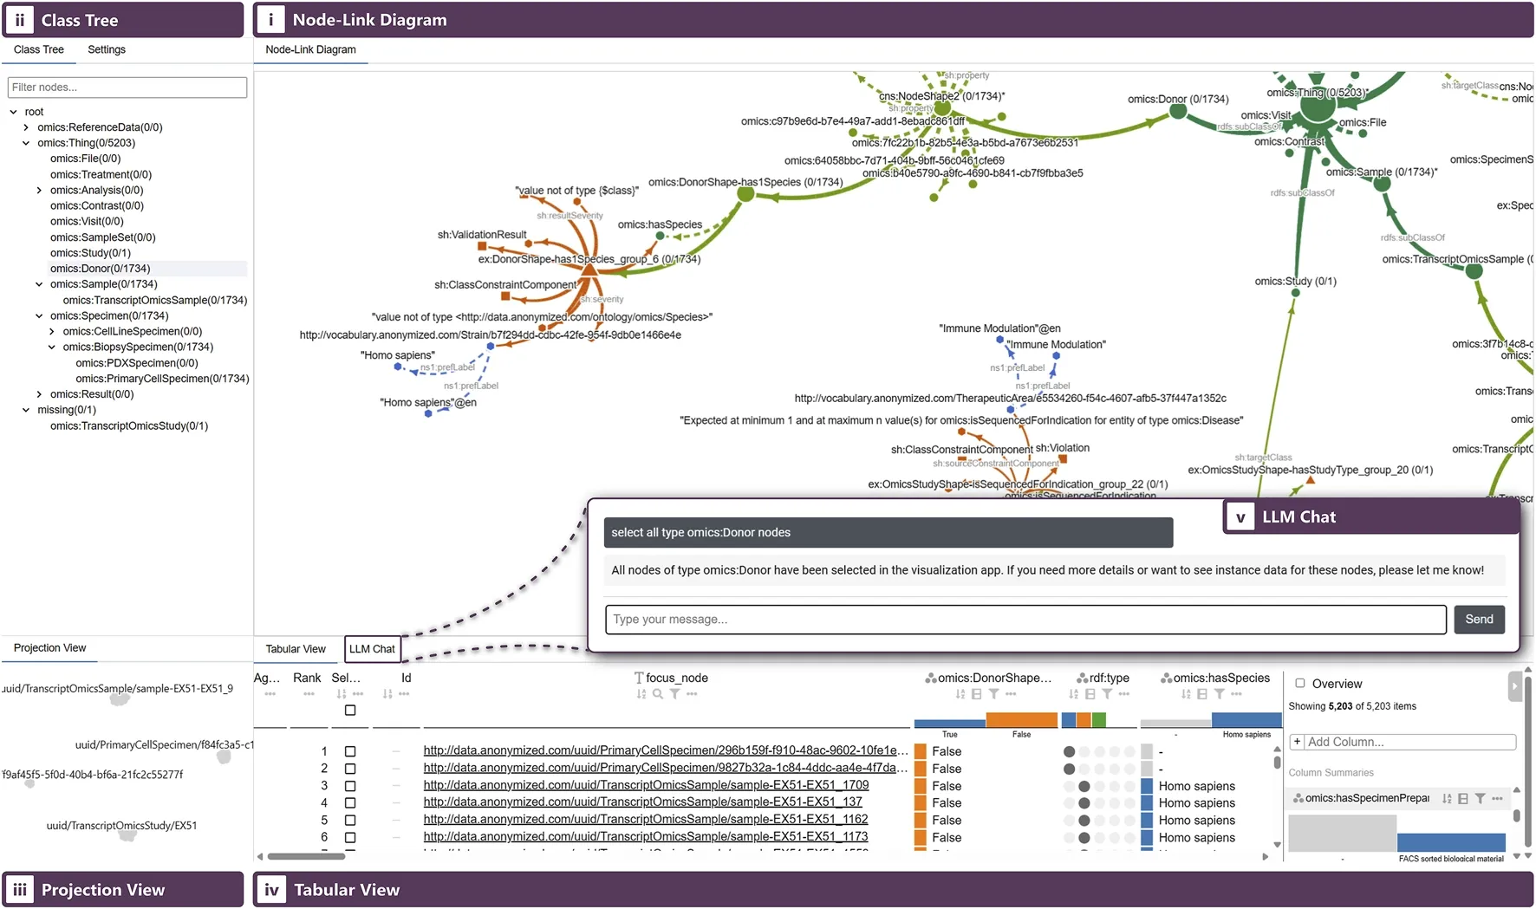1536x909 pixels.
Task: Switch to the Settings tab
Action: click(x=107, y=50)
